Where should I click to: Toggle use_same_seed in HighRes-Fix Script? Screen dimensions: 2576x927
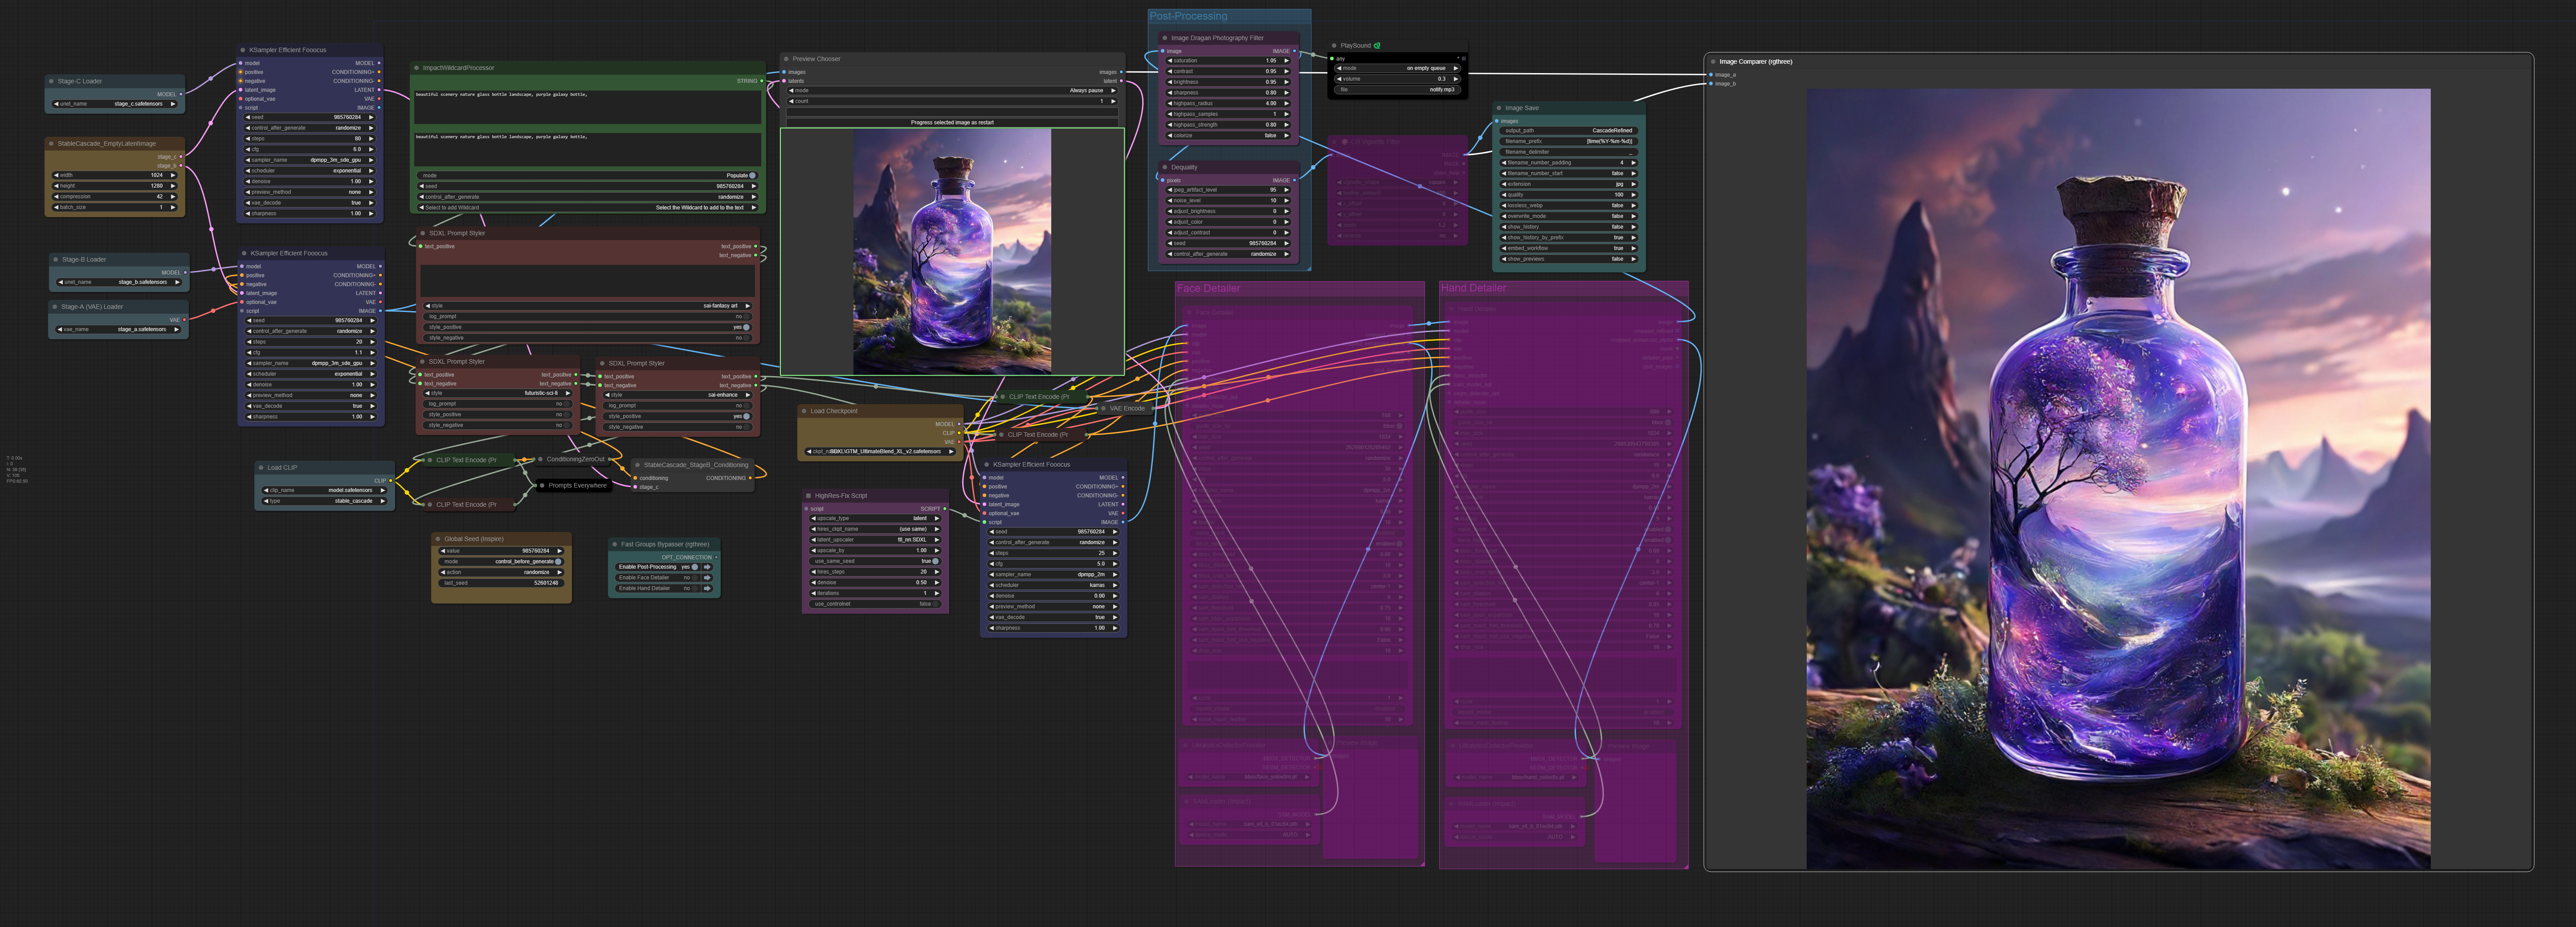point(934,561)
